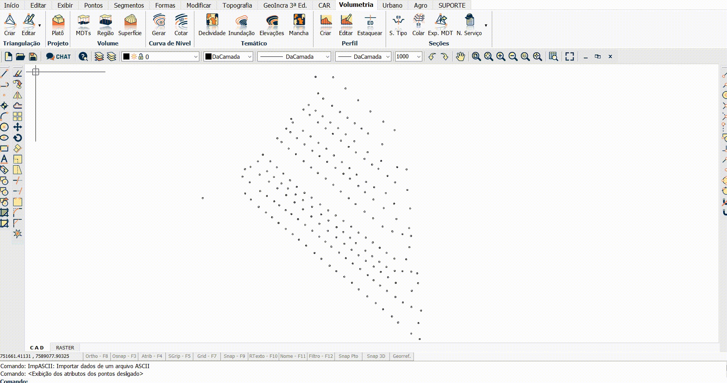The width and height of the screenshot is (727, 383).
Task: Toggle Snap - F9 mode
Action: click(234, 356)
